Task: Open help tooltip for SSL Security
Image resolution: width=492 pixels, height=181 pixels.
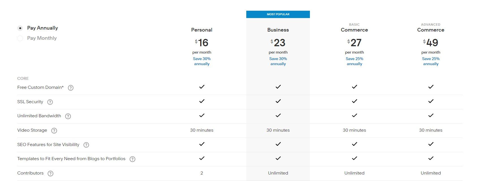Action: (x=50, y=102)
